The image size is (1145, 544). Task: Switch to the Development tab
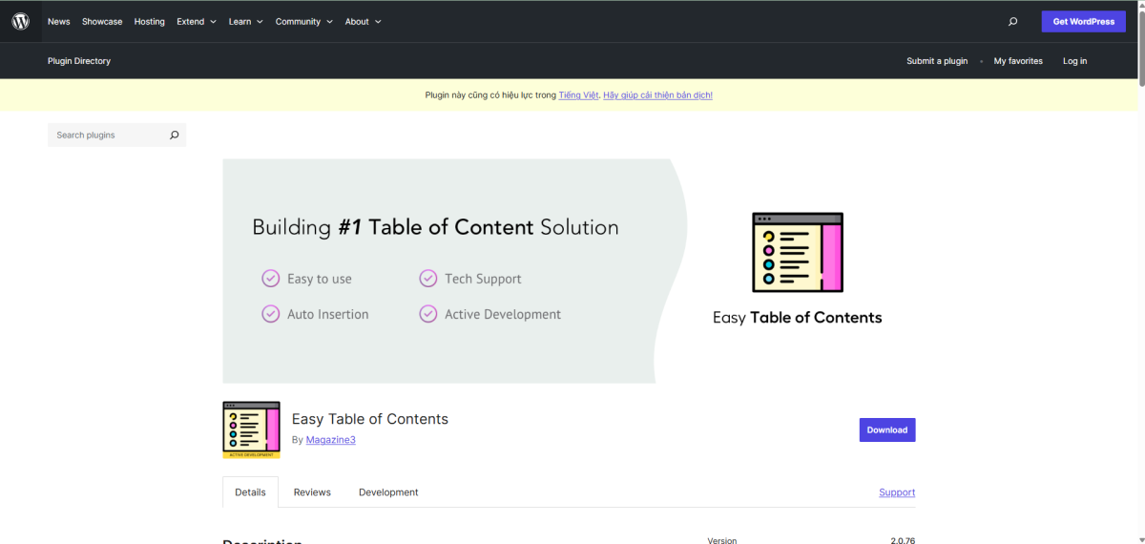pos(388,492)
